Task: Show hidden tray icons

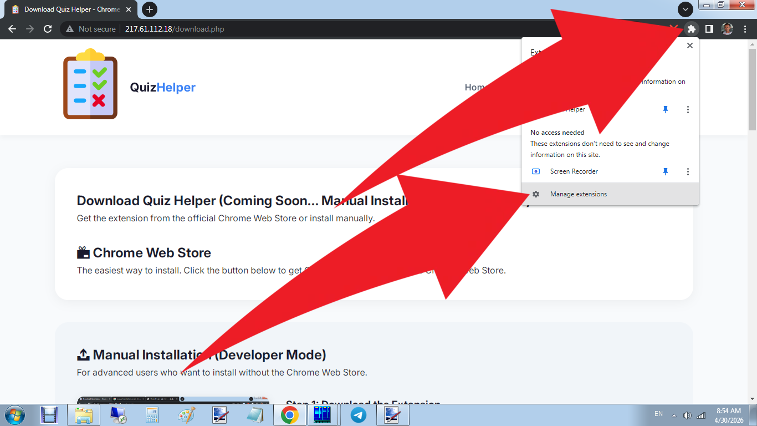Action: pos(674,415)
